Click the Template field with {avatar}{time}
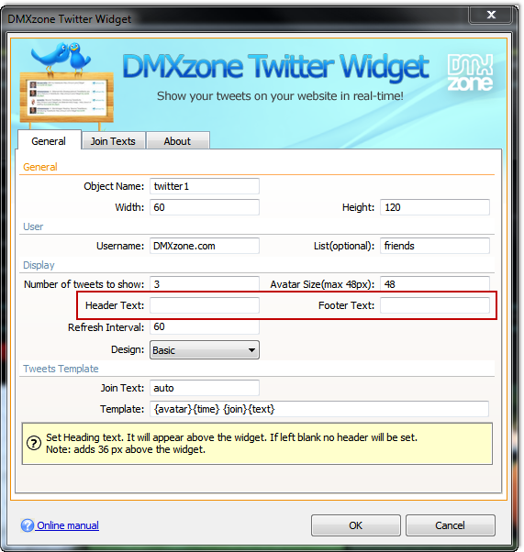The width and height of the screenshot is (524, 552). tap(319, 409)
